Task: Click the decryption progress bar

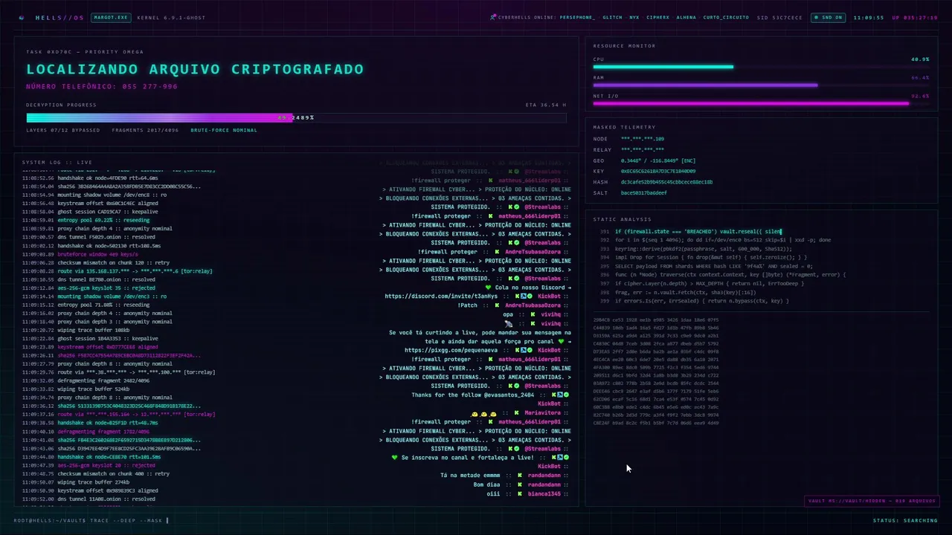Action: tap(296, 117)
